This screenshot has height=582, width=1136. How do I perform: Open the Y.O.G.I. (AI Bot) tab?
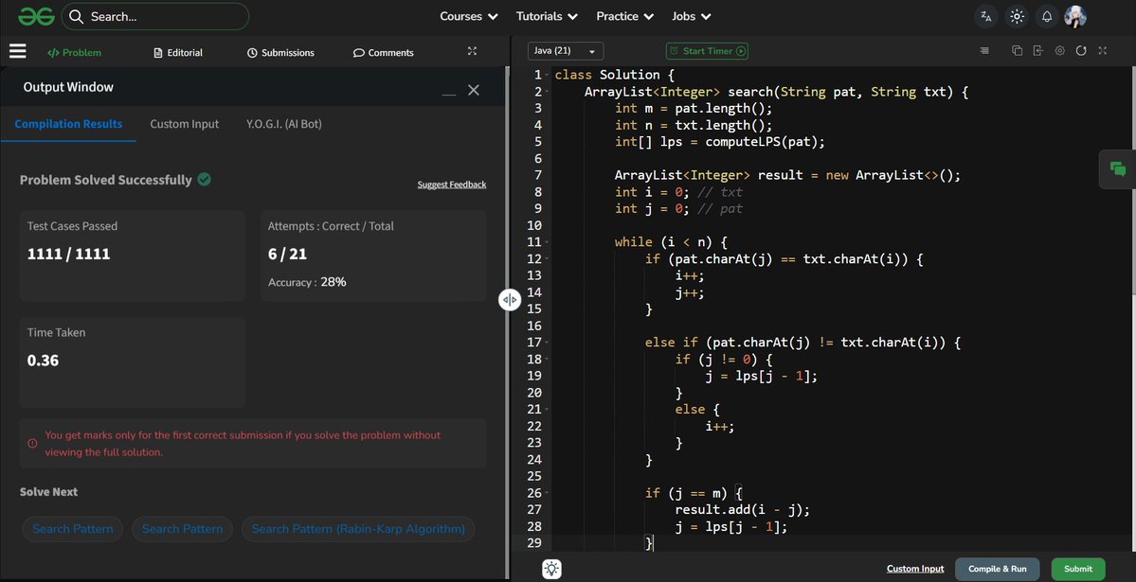pyautogui.click(x=284, y=124)
